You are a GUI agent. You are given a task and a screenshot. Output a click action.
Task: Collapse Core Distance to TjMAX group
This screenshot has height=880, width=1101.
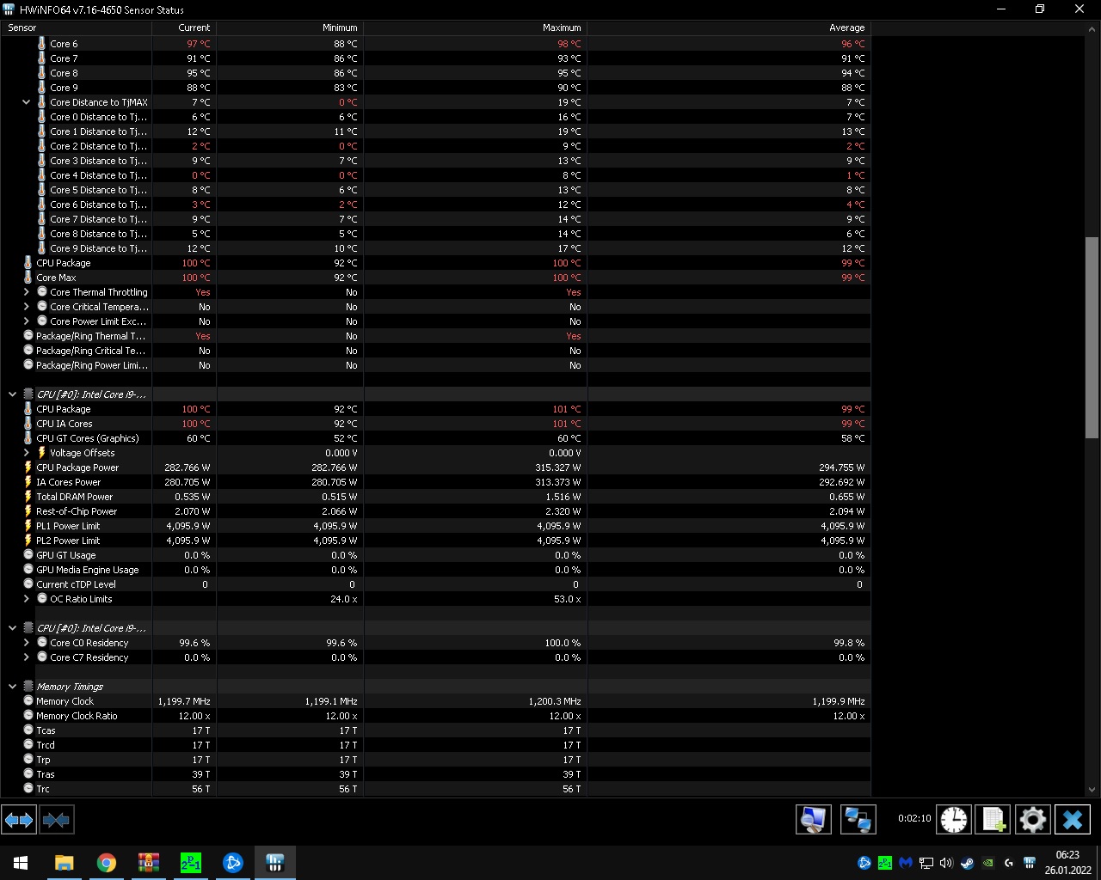click(26, 102)
